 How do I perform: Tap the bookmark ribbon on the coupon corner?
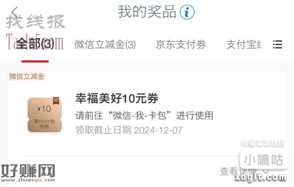point(56,101)
